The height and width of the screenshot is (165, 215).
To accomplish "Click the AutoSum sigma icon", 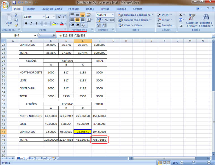I will click(181, 15).
